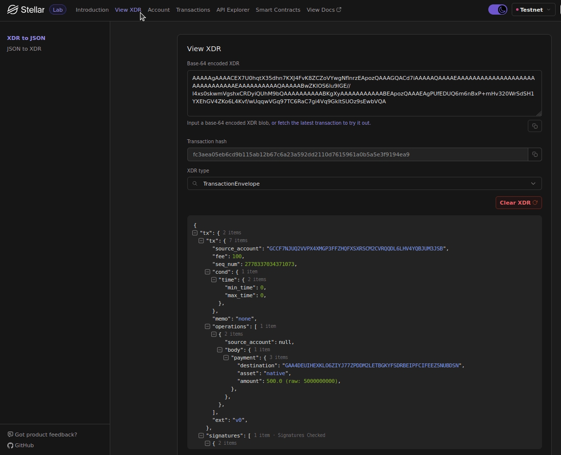
Task: Open View Docs external link
Action: pyautogui.click(x=323, y=10)
